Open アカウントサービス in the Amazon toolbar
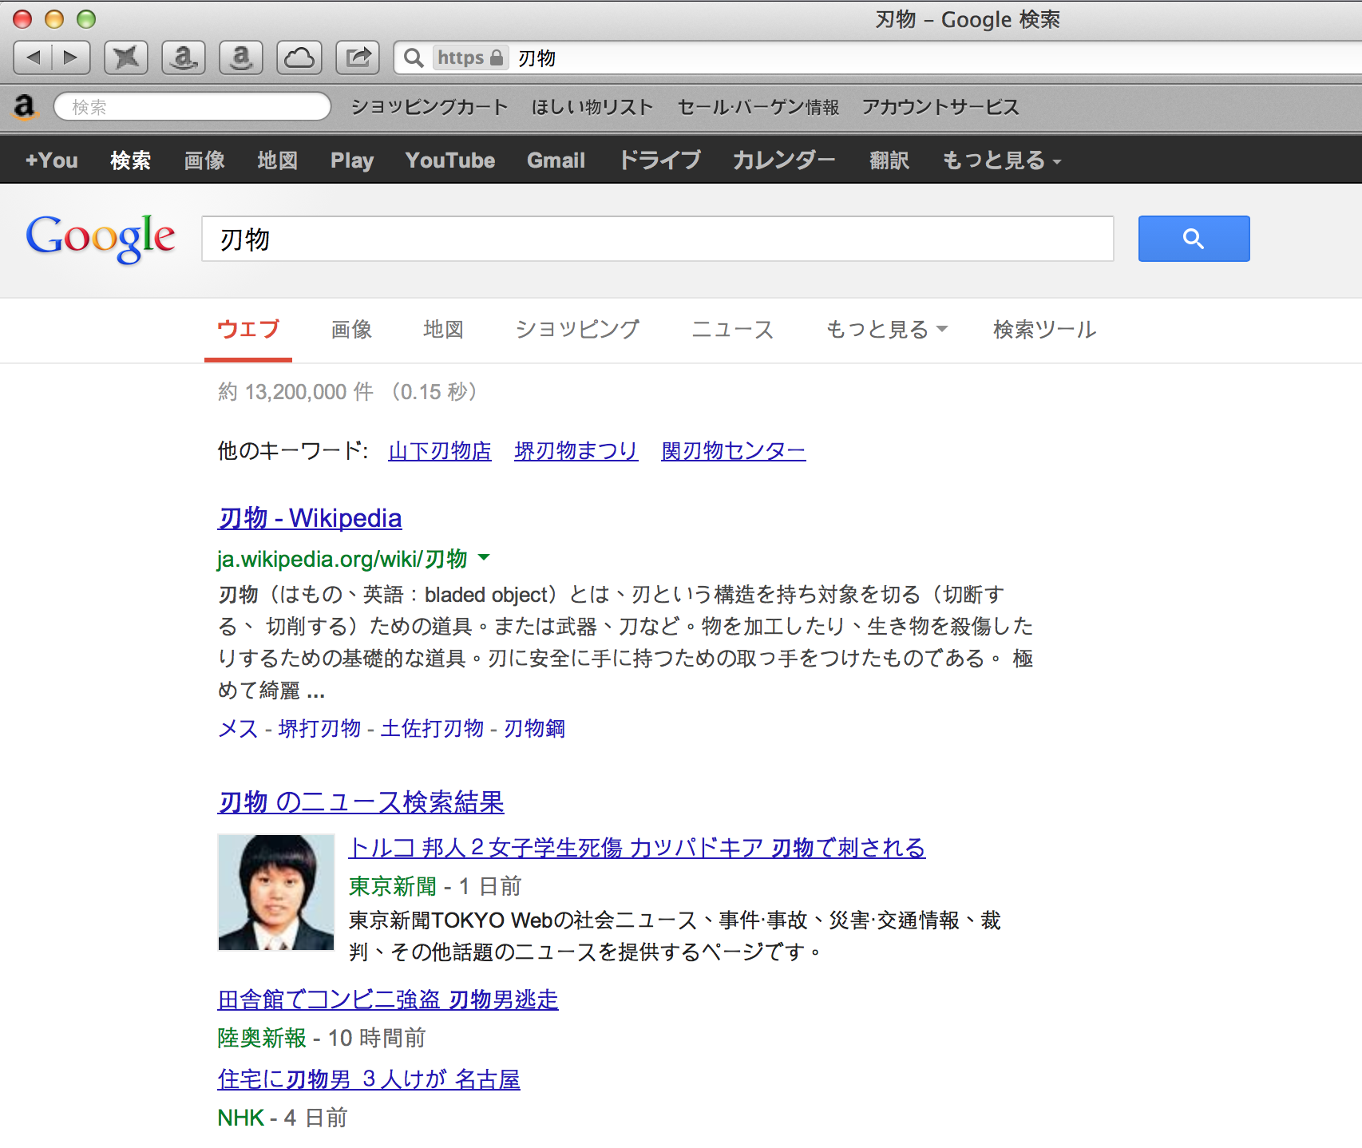The width and height of the screenshot is (1362, 1148). [x=940, y=107]
